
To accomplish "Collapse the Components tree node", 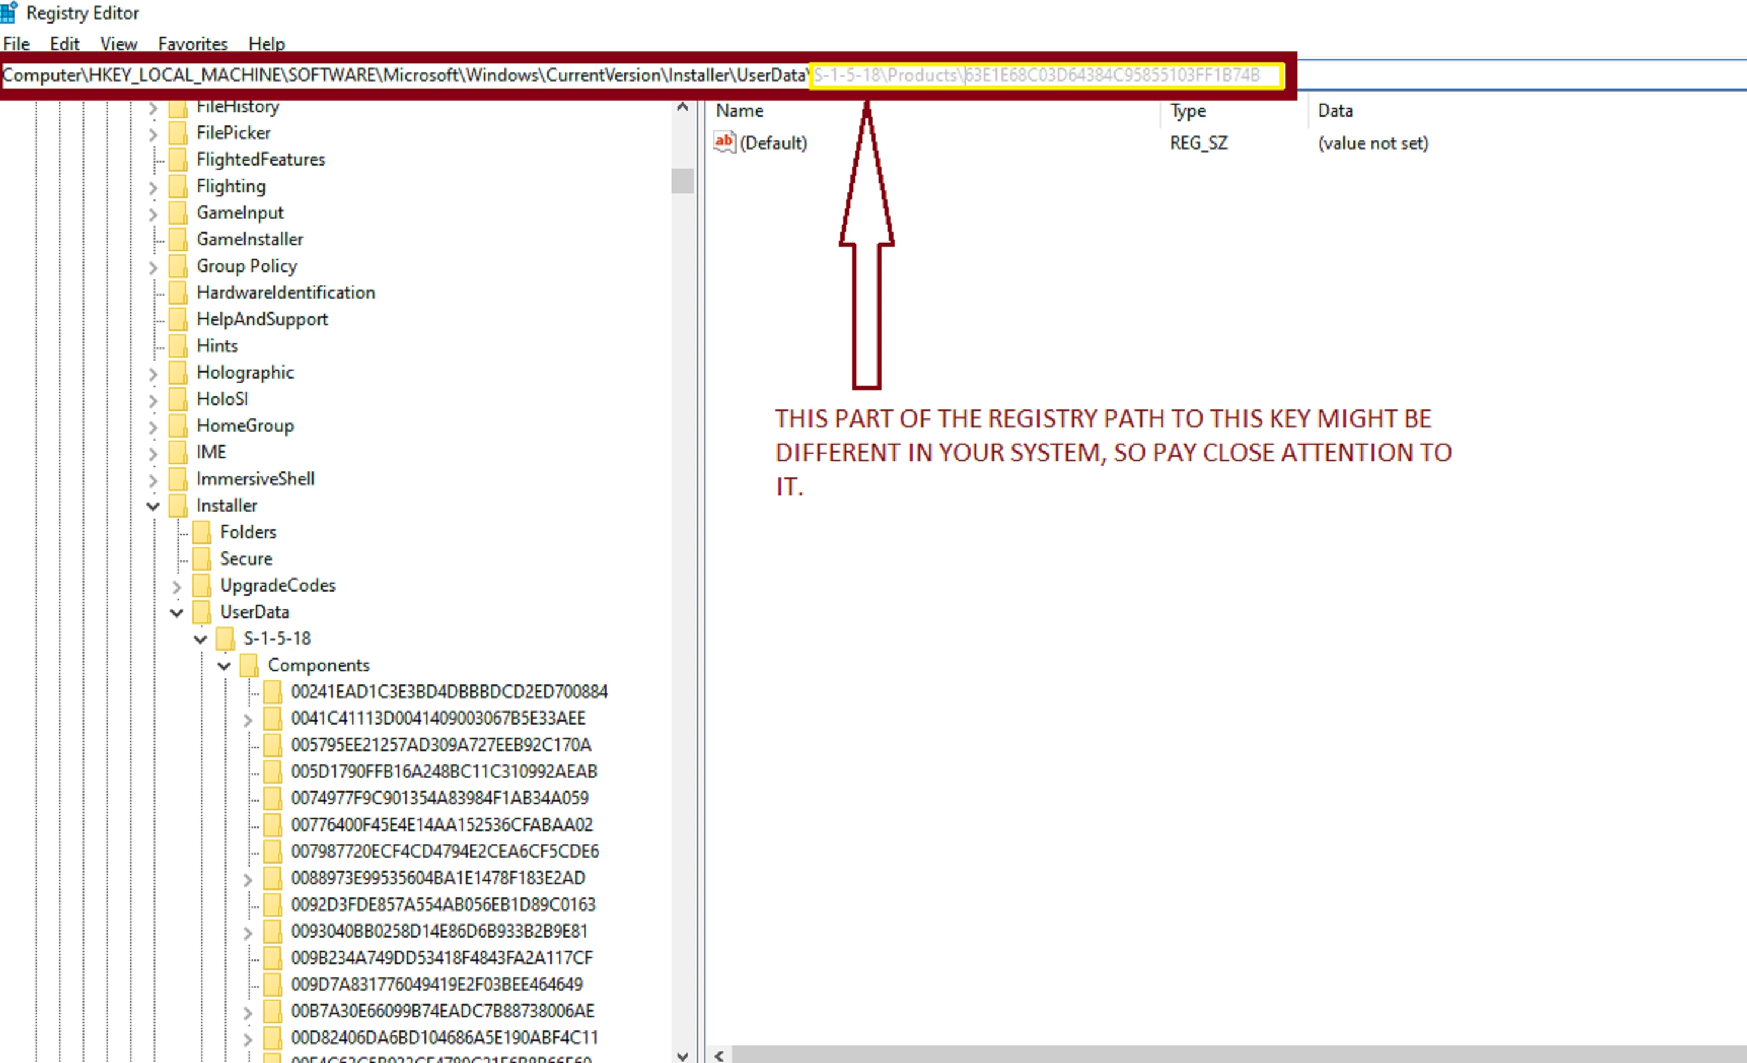I will 224,665.
